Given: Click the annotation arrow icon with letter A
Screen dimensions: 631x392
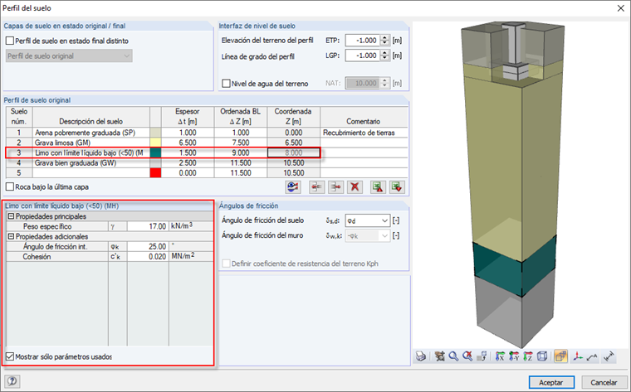Looking at the screenshot, I should [x=592, y=356].
